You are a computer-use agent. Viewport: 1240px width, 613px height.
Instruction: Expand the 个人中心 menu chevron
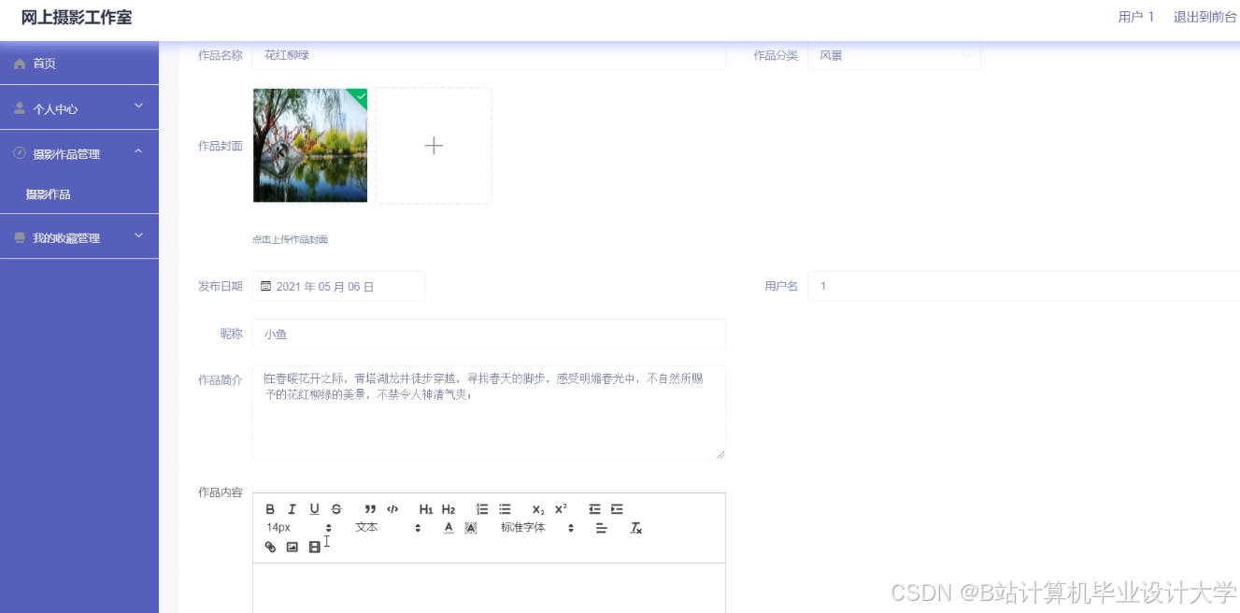(x=138, y=107)
